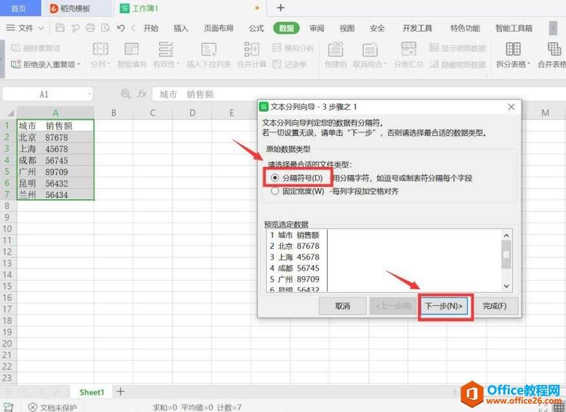Click the print icon in quick toolbar

tap(90, 28)
